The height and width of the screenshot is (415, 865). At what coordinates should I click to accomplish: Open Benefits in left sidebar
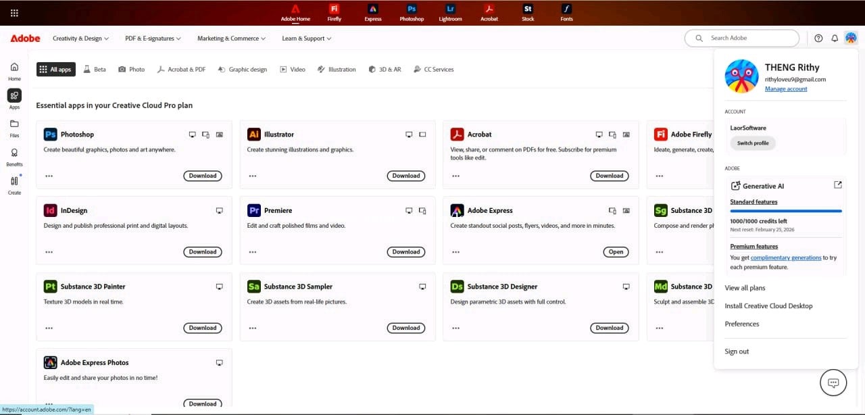click(14, 157)
